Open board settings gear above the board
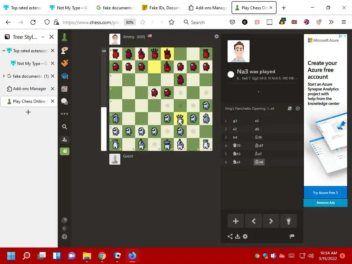Image resolution: width=352 pixels, height=264 pixels. [217, 36]
